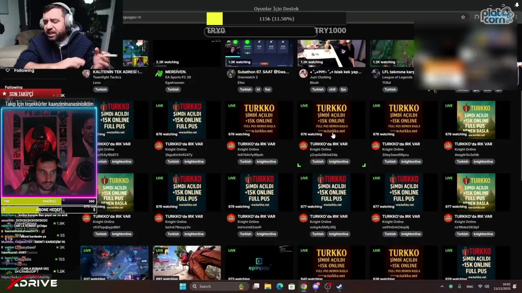This screenshot has height=293, width=522.
Task: Open Levo channel avatar icon
Action: (x=86, y=74)
